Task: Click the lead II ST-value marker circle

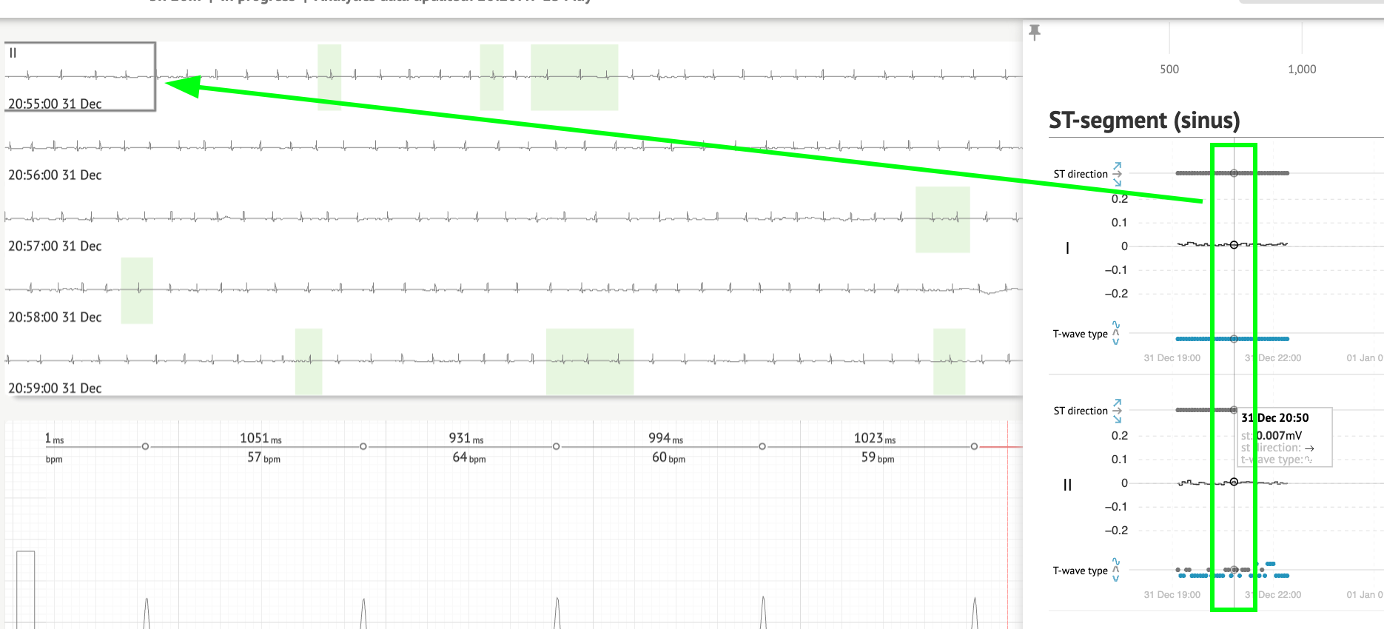Action: tap(1234, 482)
